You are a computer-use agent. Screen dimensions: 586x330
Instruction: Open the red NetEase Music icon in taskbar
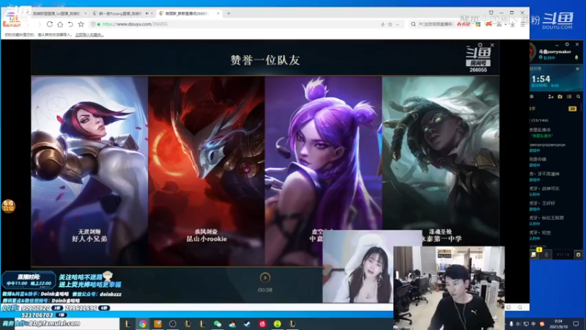point(262,323)
